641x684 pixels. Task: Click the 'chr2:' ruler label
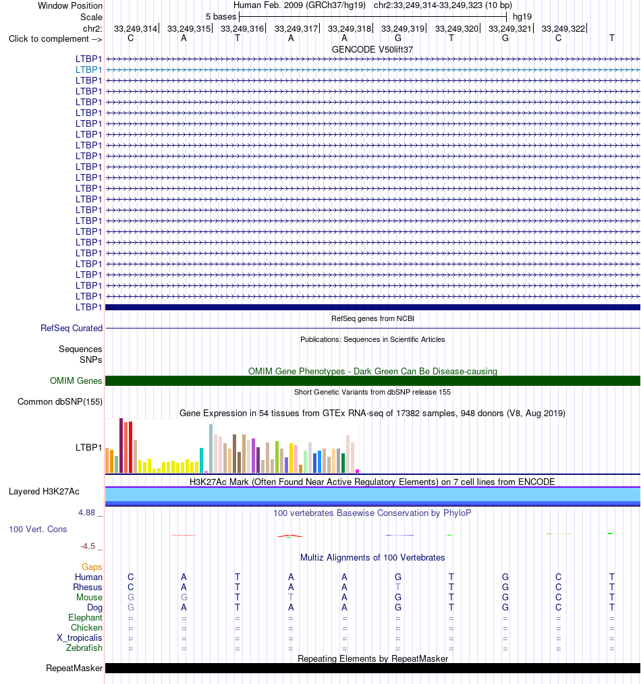click(x=92, y=29)
